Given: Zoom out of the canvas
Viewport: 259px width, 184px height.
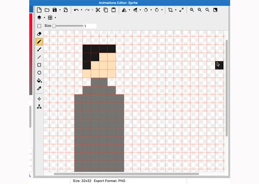Looking at the screenshot, I should [200, 10].
